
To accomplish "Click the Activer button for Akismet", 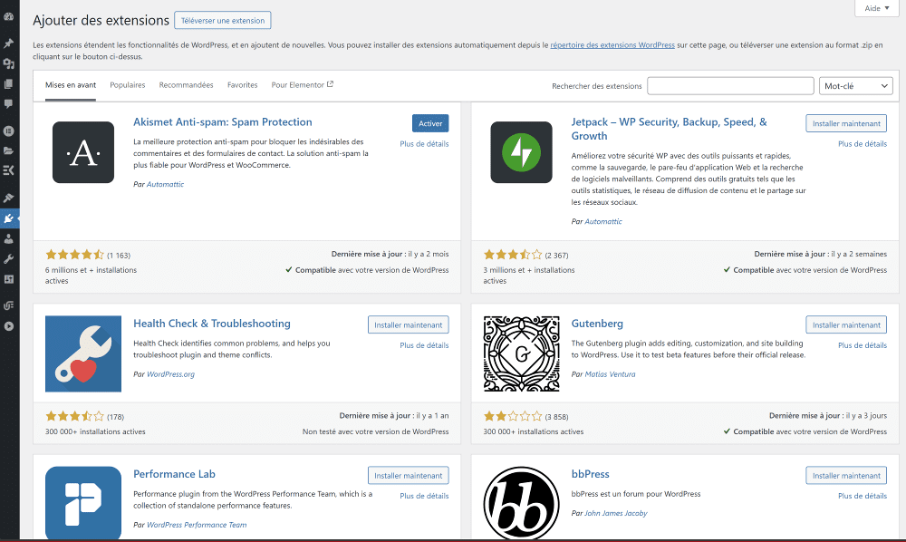I will tap(429, 123).
